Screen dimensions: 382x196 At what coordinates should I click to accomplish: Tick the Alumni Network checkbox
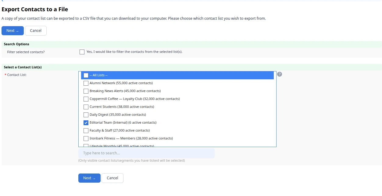(86, 83)
